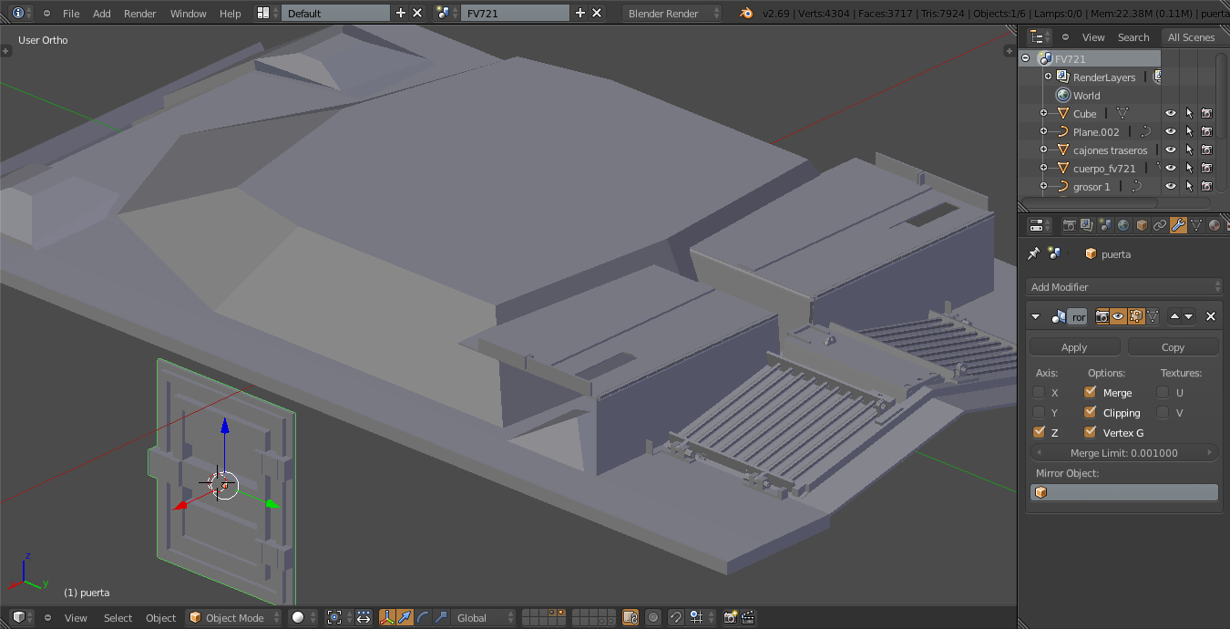The image size is (1230, 629).
Task: Toggle the layer lock to scene
Action: pos(630,617)
